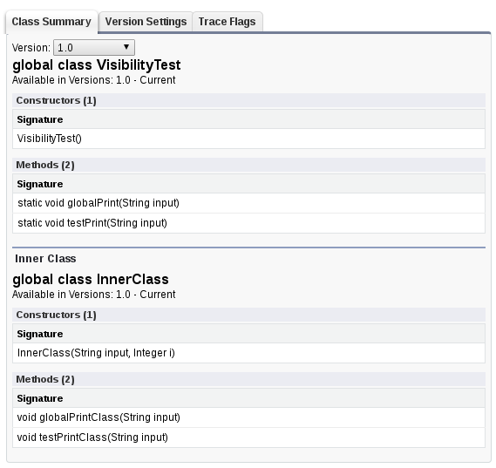Open the Version Settings tab
The width and height of the screenshot is (496, 468).
click(146, 22)
